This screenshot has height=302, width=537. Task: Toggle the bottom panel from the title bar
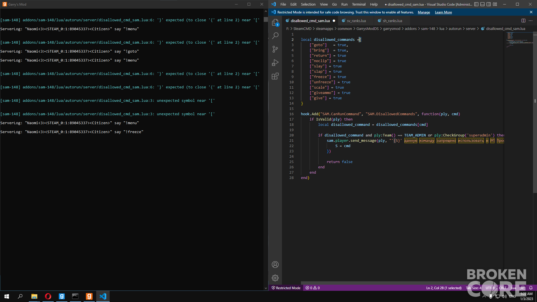point(482,4)
